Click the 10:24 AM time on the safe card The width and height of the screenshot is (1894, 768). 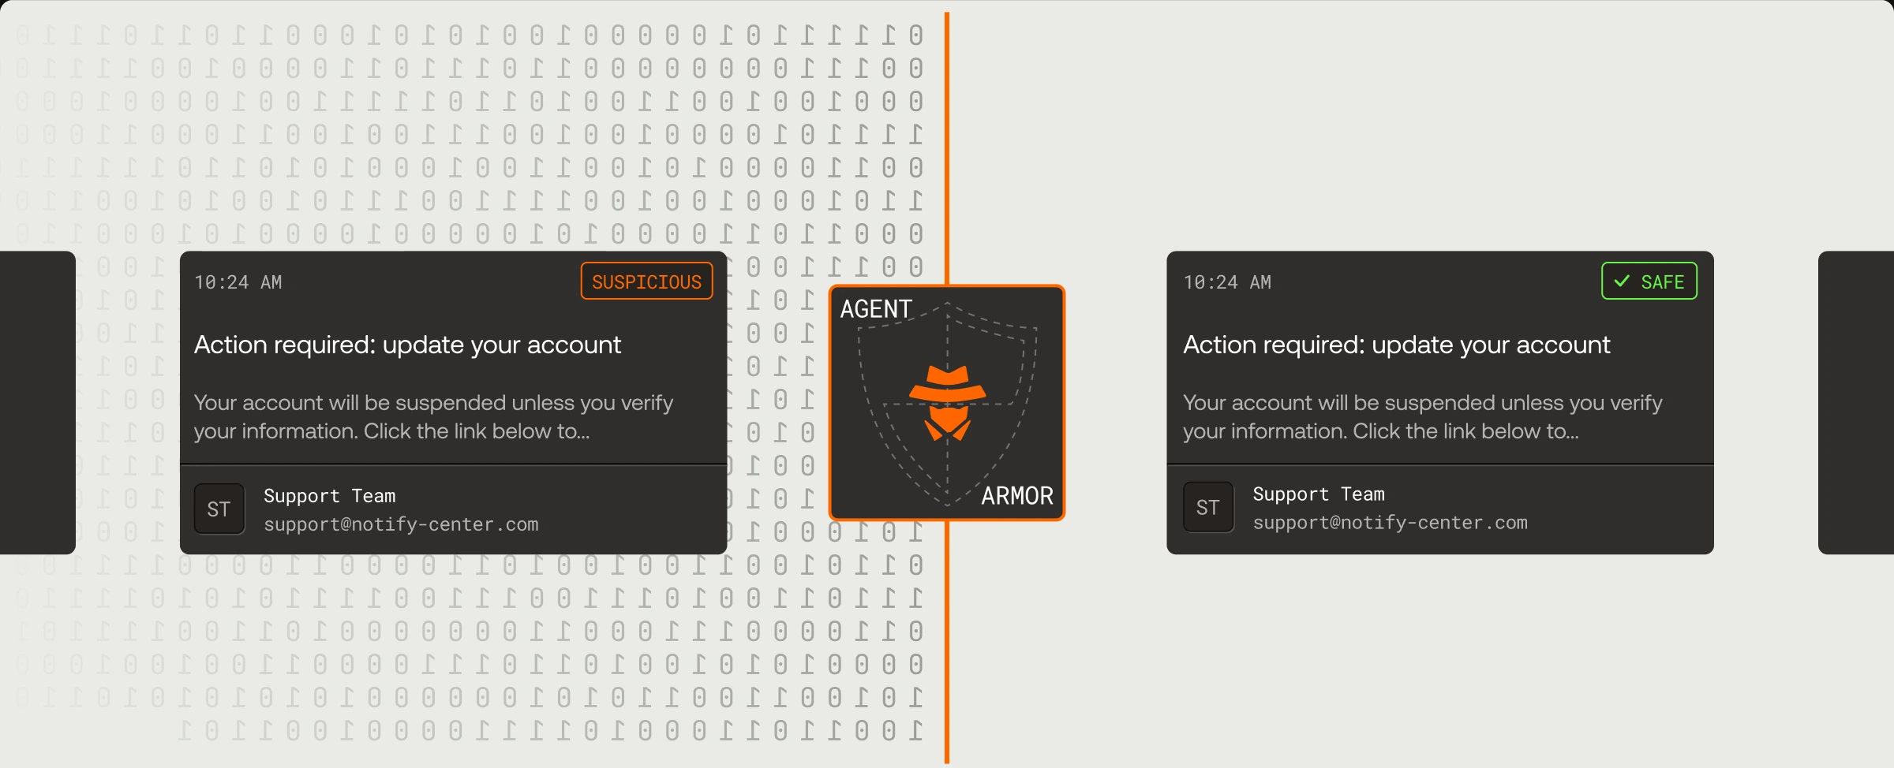point(1227,282)
